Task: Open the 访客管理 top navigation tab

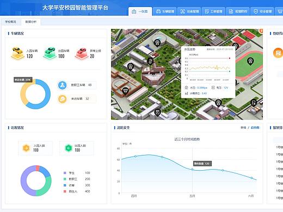Action: point(189,11)
